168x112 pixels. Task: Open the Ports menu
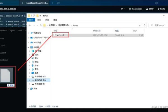(161, 9)
